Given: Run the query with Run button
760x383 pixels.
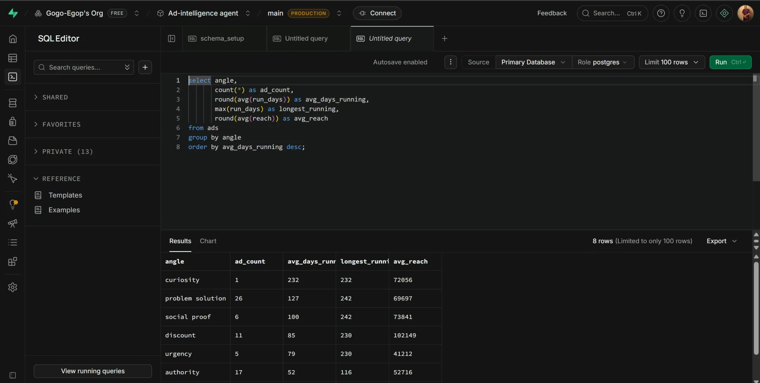Looking at the screenshot, I should (x=730, y=62).
